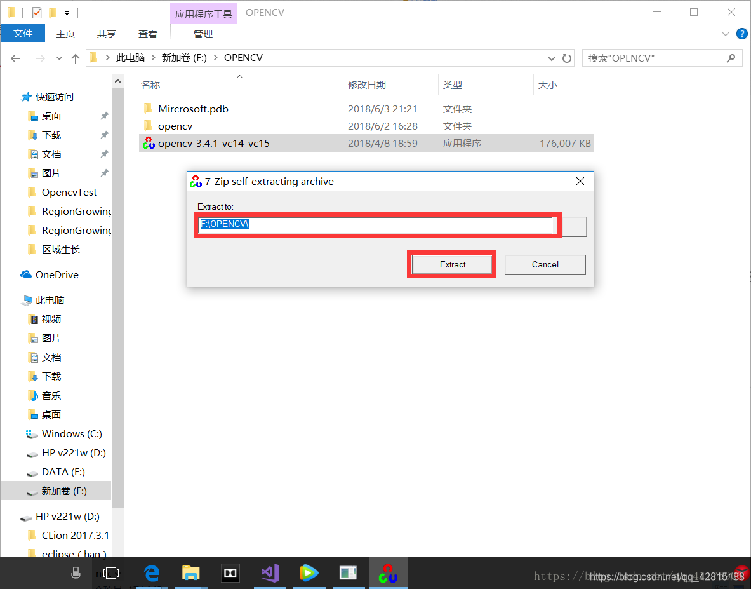Go up one folder level
This screenshot has height=589, width=751.
click(x=75, y=58)
